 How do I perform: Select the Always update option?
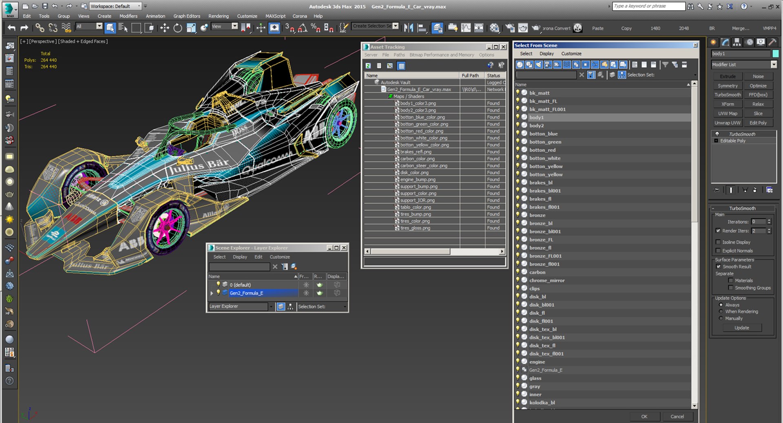click(x=721, y=305)
